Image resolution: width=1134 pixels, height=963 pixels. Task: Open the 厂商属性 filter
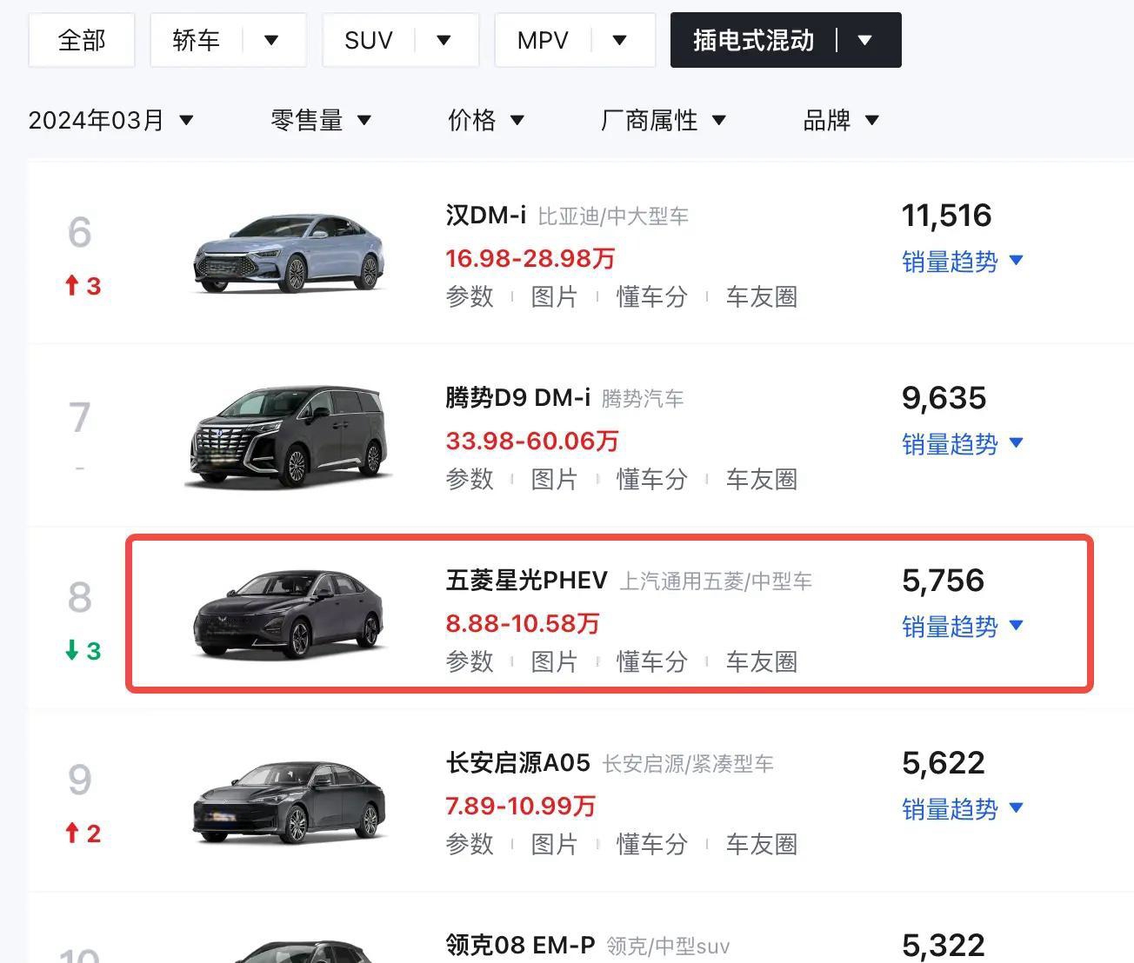click(x=663, y=120)
